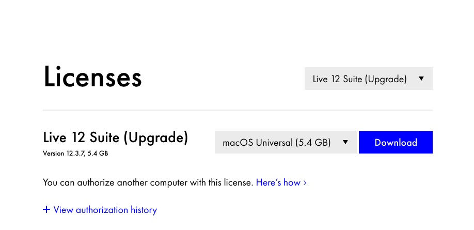Click the horizontal divider below Licenses

pyautogui.click(x=238, y=110)
